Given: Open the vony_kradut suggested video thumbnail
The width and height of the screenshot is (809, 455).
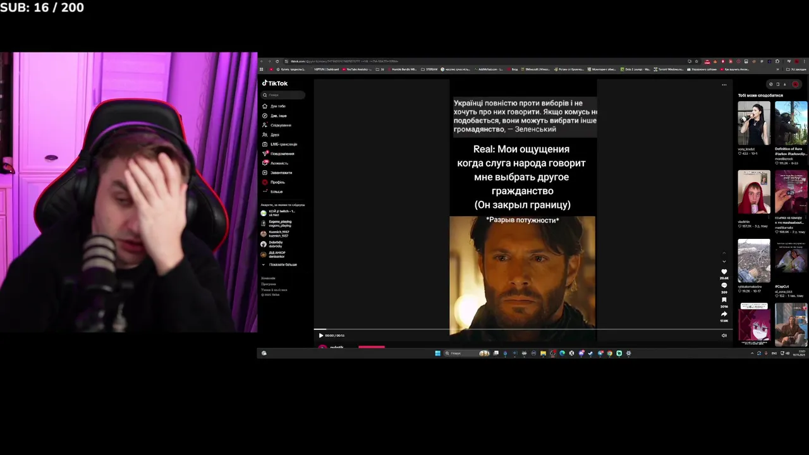Looking at the screenshot, I should (x=754, y=123).
